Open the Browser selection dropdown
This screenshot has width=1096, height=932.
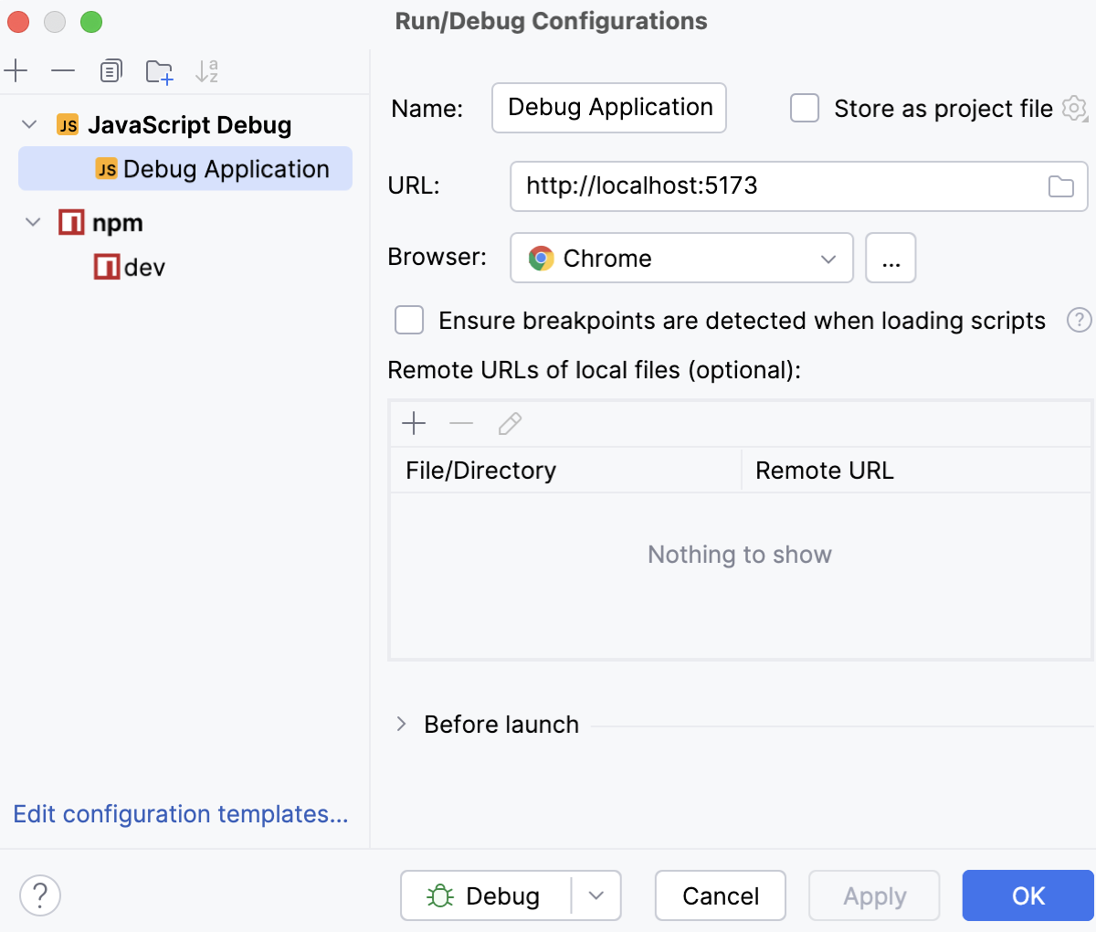tap(827, 258)
